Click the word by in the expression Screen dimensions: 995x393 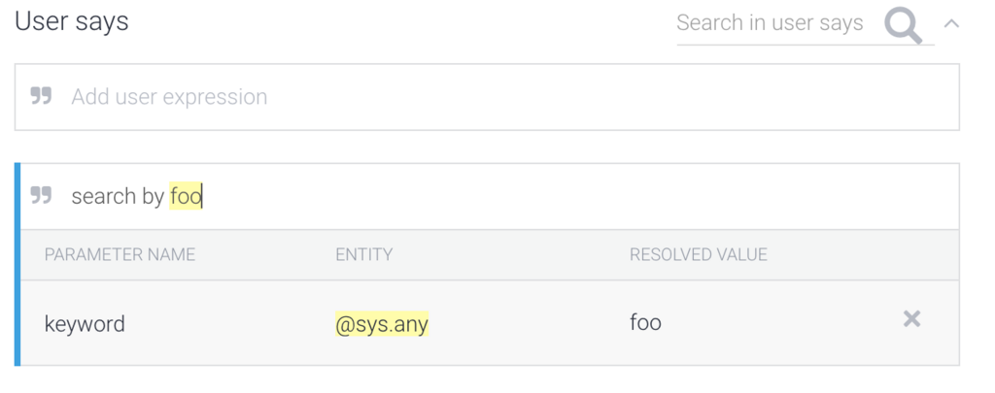coord(154,196)
